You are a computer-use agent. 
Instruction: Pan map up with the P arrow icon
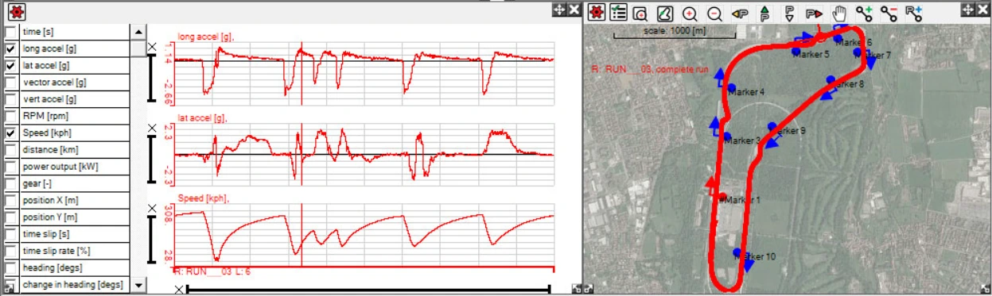pyautogui.click(x=764, y=13)
